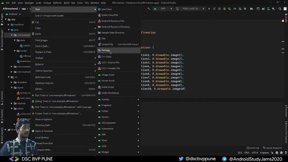The width and height of the screenshot is (288, 162).
Task: Select Kotlin Worksheet entry
Action: click(x=119, y=93)
